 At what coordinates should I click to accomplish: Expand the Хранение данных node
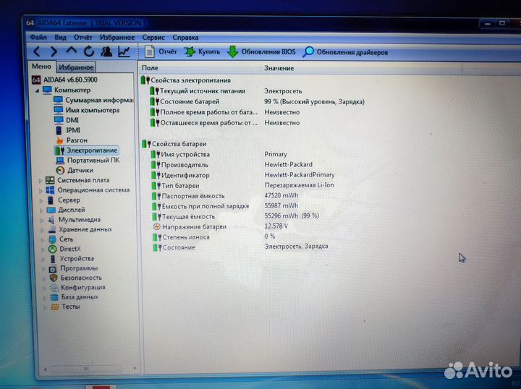coord(43,230)
